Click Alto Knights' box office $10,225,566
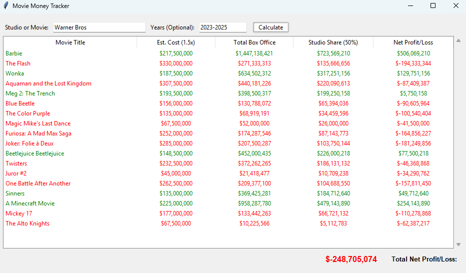 click(254, 223)
